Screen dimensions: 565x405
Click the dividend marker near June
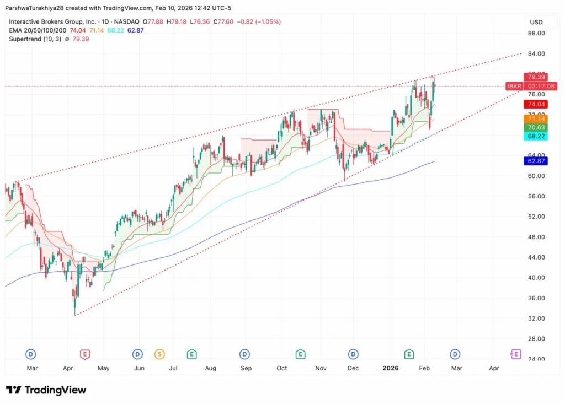[x=137, y=354]
